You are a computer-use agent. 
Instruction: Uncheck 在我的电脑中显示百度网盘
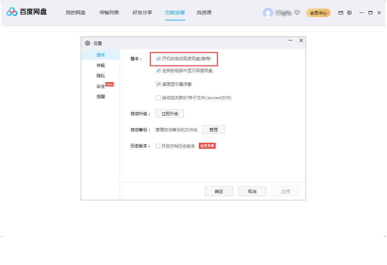coord(158,70)
